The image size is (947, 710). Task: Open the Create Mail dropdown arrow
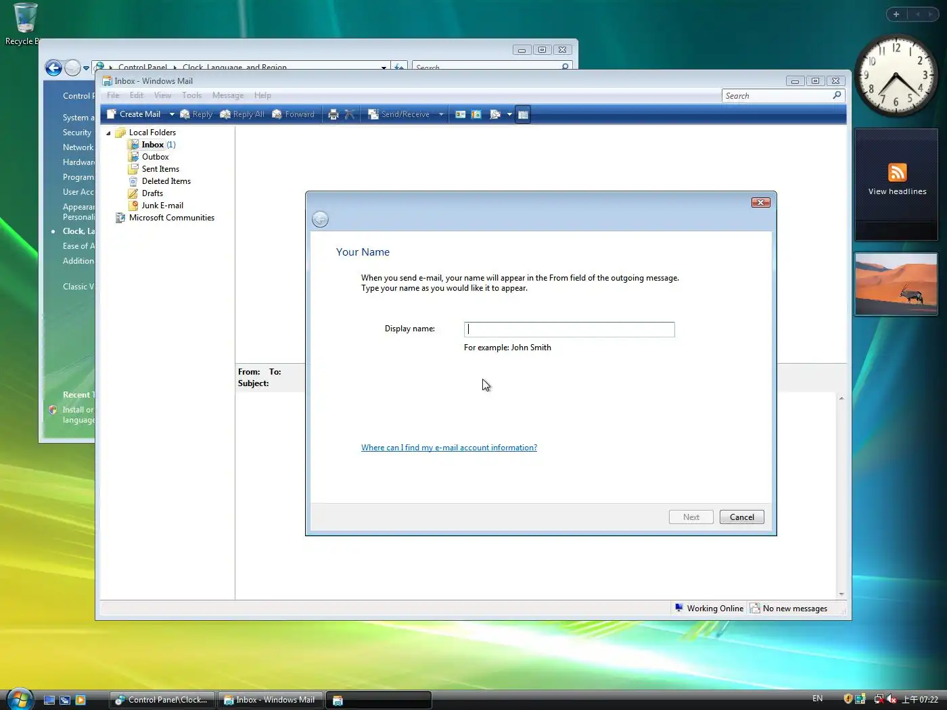coord(172,114)
